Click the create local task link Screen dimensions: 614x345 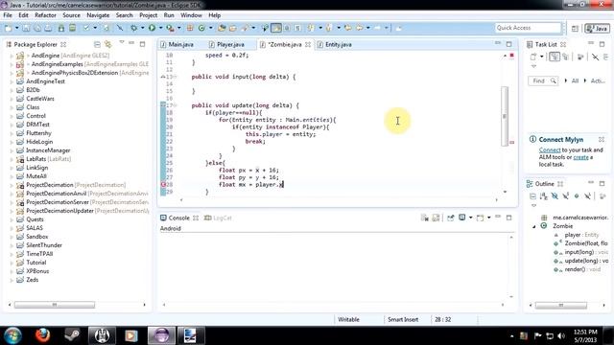pos(580,157)
